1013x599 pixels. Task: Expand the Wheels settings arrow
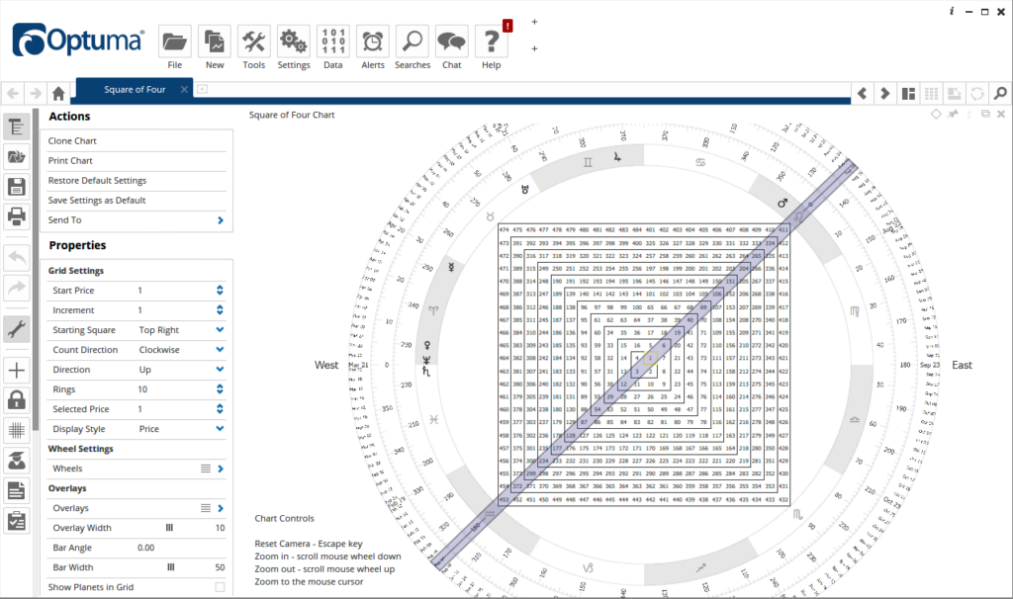click(x=221, y=469)
